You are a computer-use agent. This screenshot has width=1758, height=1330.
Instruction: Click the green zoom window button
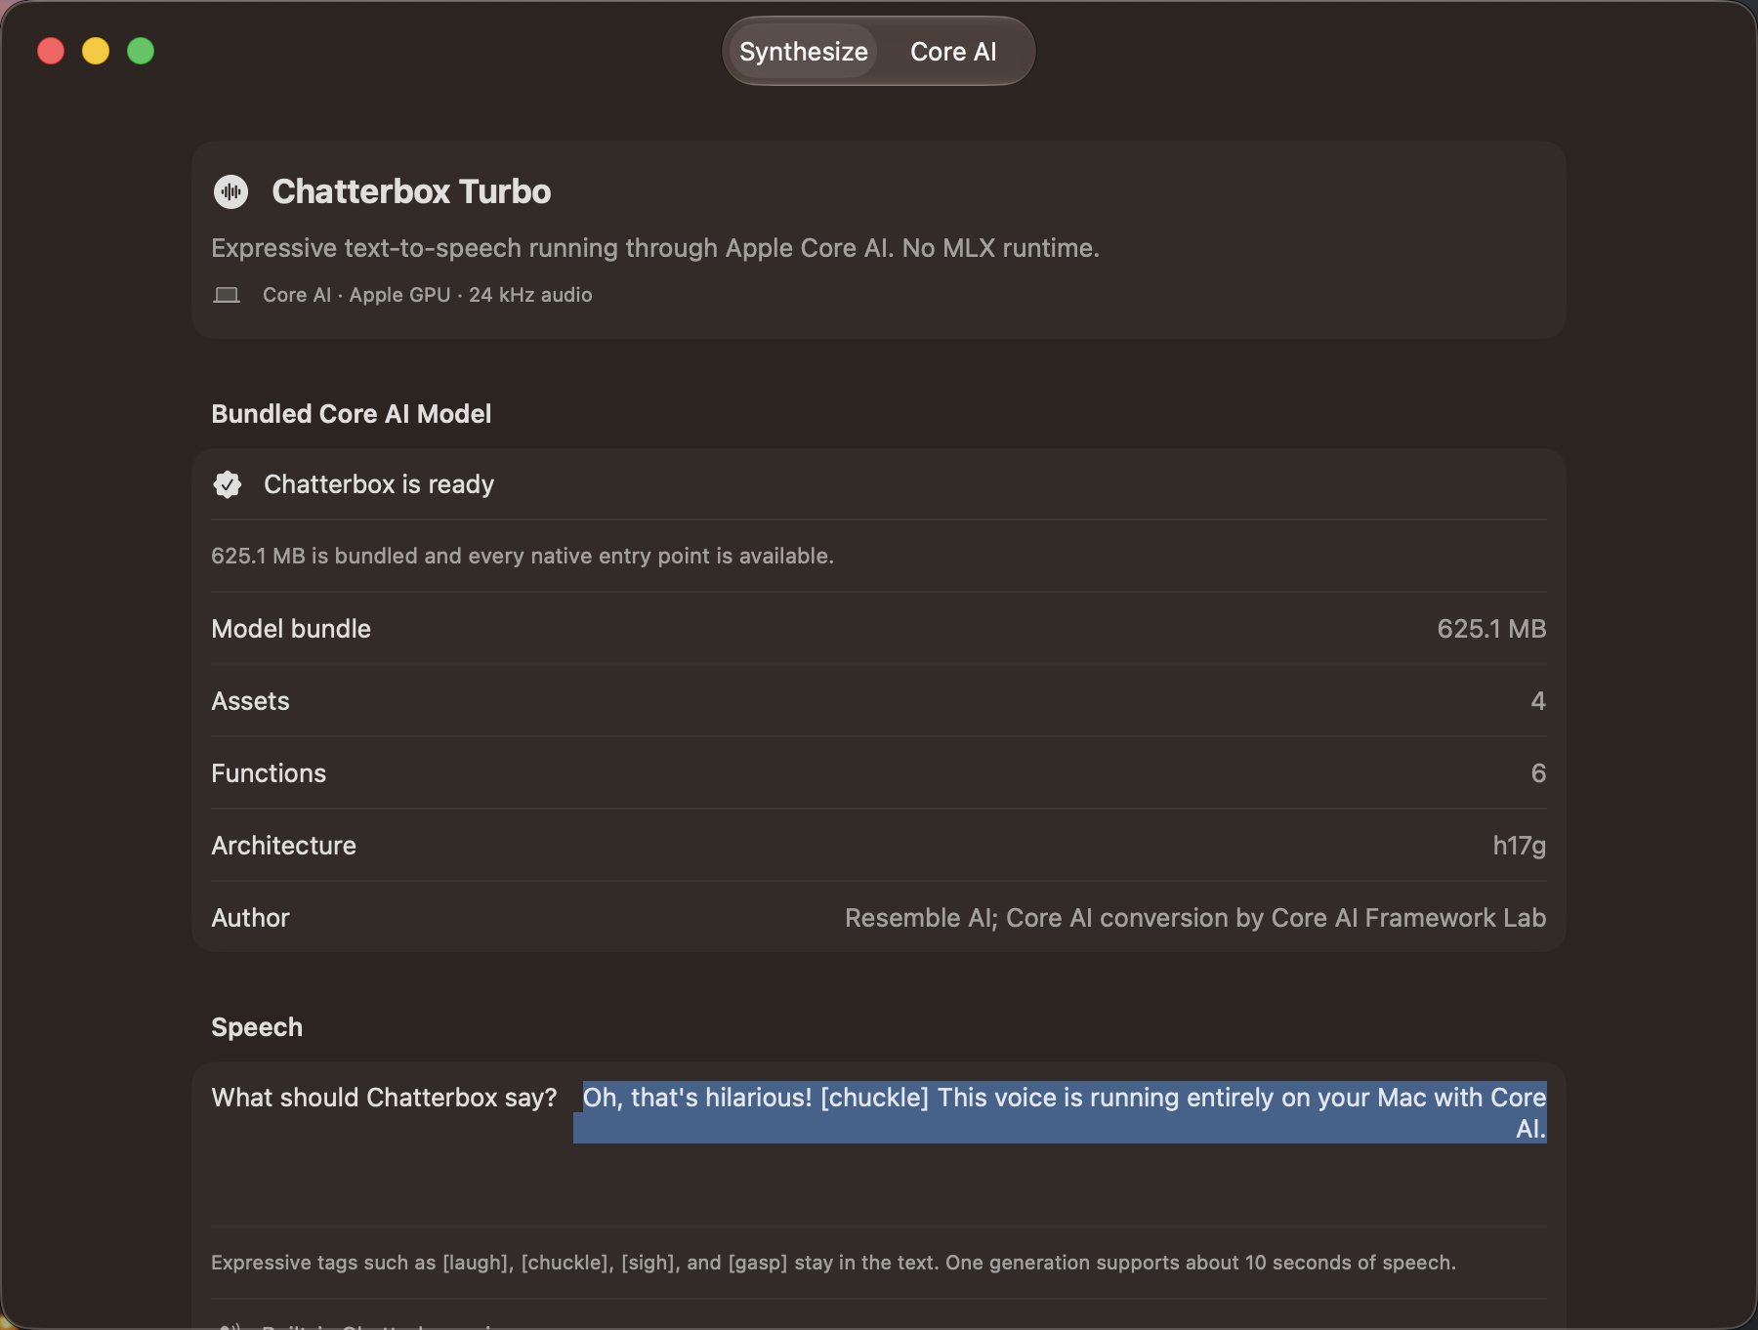click(141, 51)
